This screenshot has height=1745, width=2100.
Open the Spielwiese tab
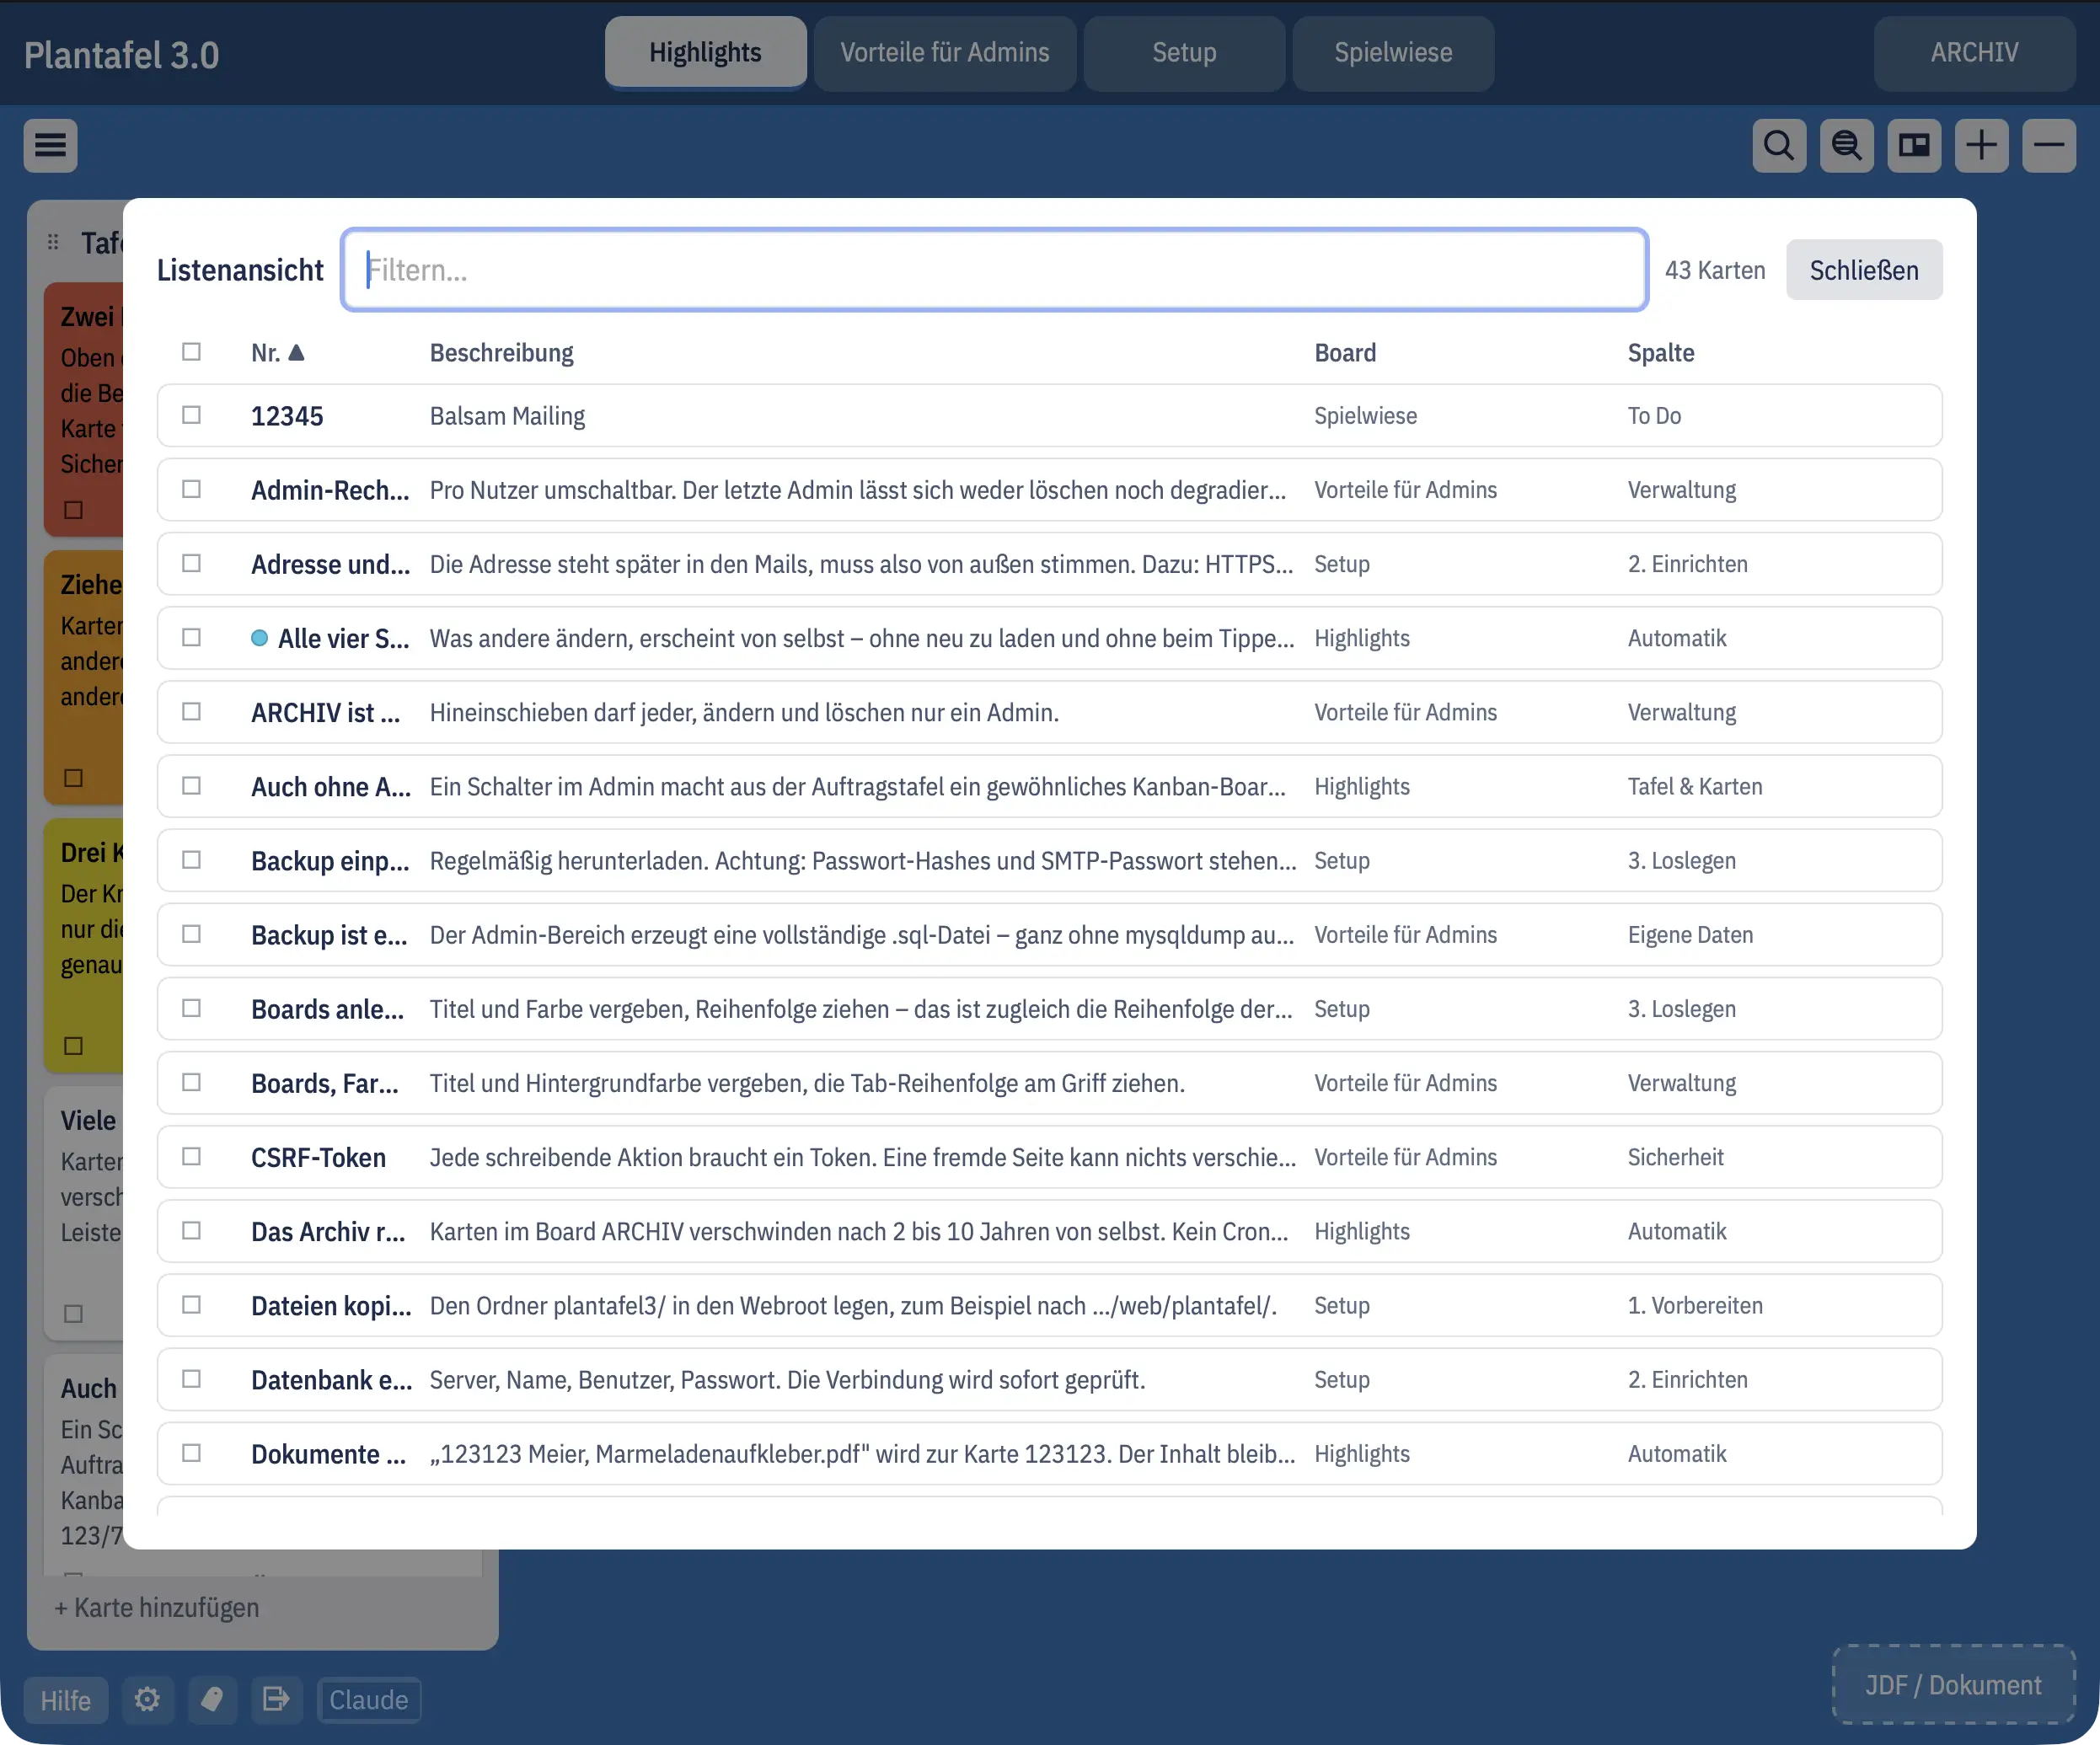point(1392,53)
